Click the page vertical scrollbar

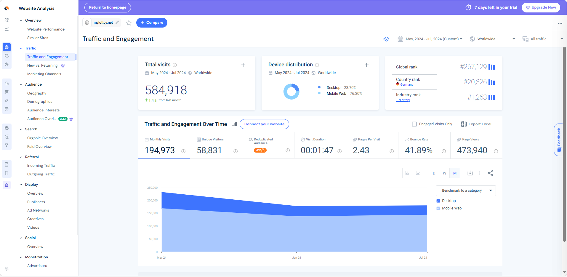point(564,145)
